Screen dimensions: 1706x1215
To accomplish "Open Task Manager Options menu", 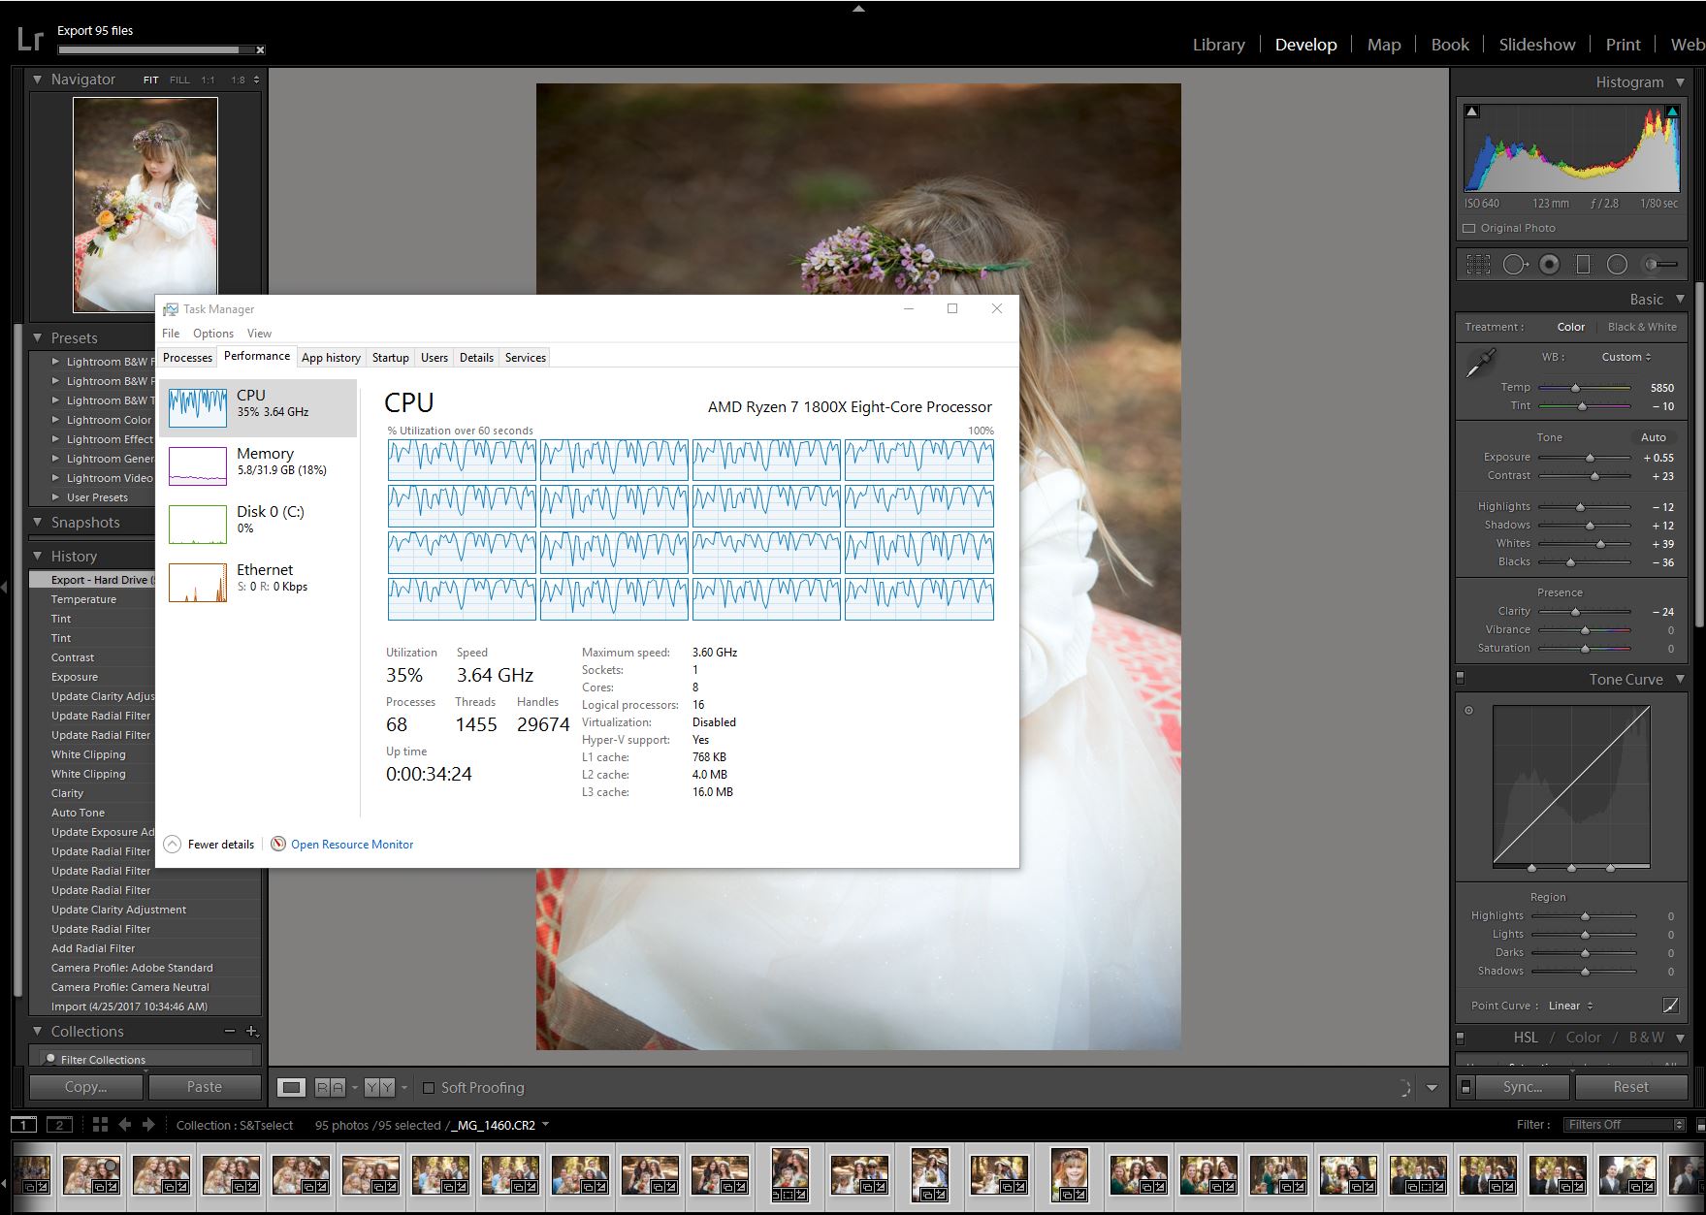I will 212,333.
